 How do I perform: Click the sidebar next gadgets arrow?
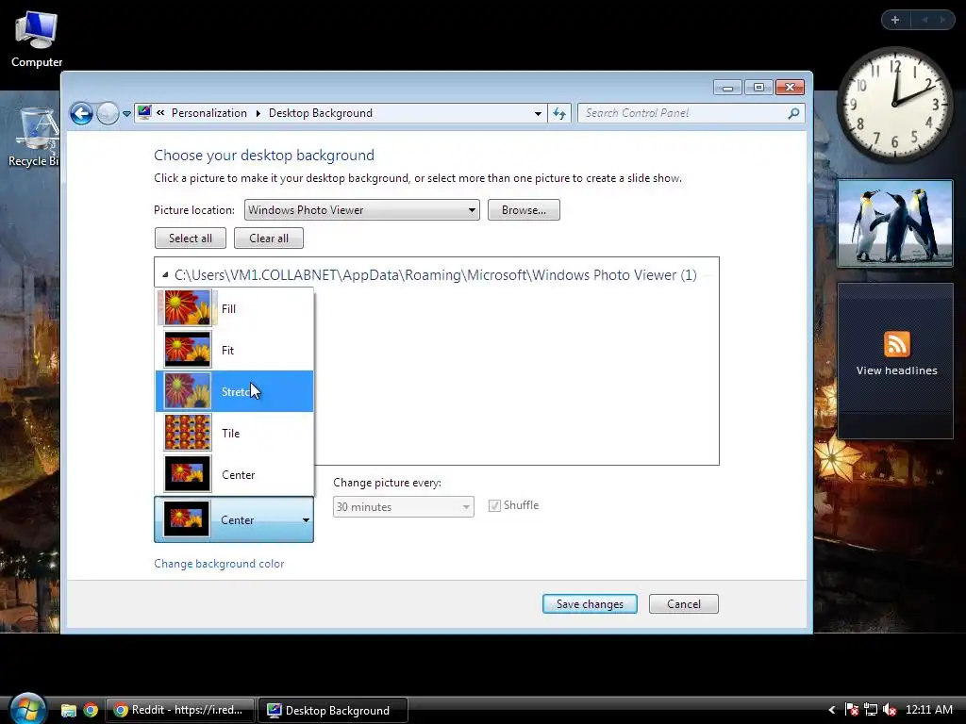point(942,20)
